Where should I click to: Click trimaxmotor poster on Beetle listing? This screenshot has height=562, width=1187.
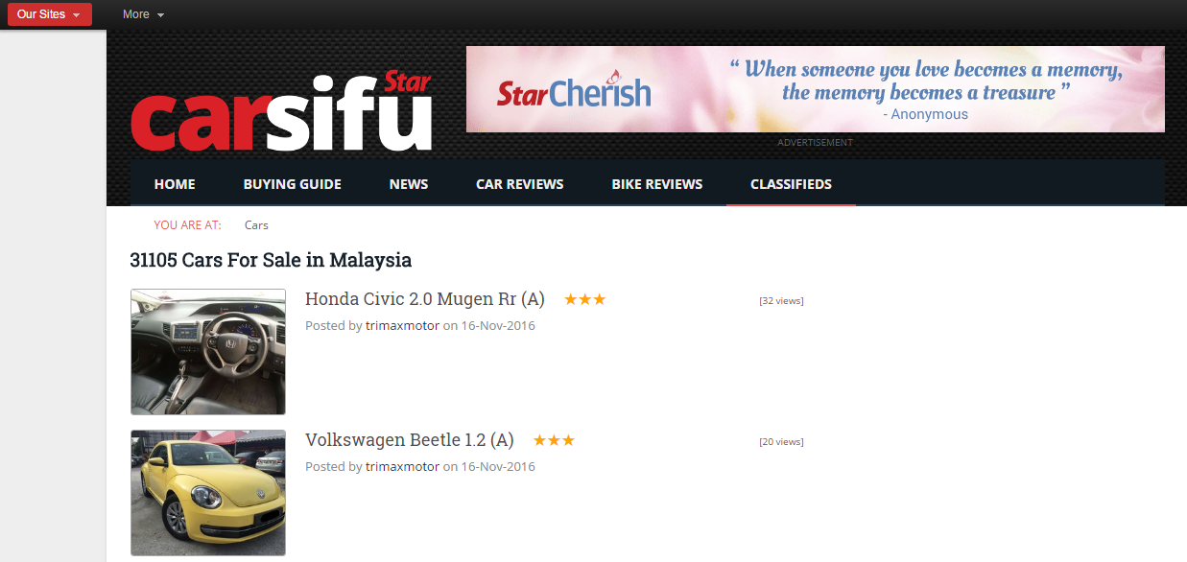coord(402,467)
